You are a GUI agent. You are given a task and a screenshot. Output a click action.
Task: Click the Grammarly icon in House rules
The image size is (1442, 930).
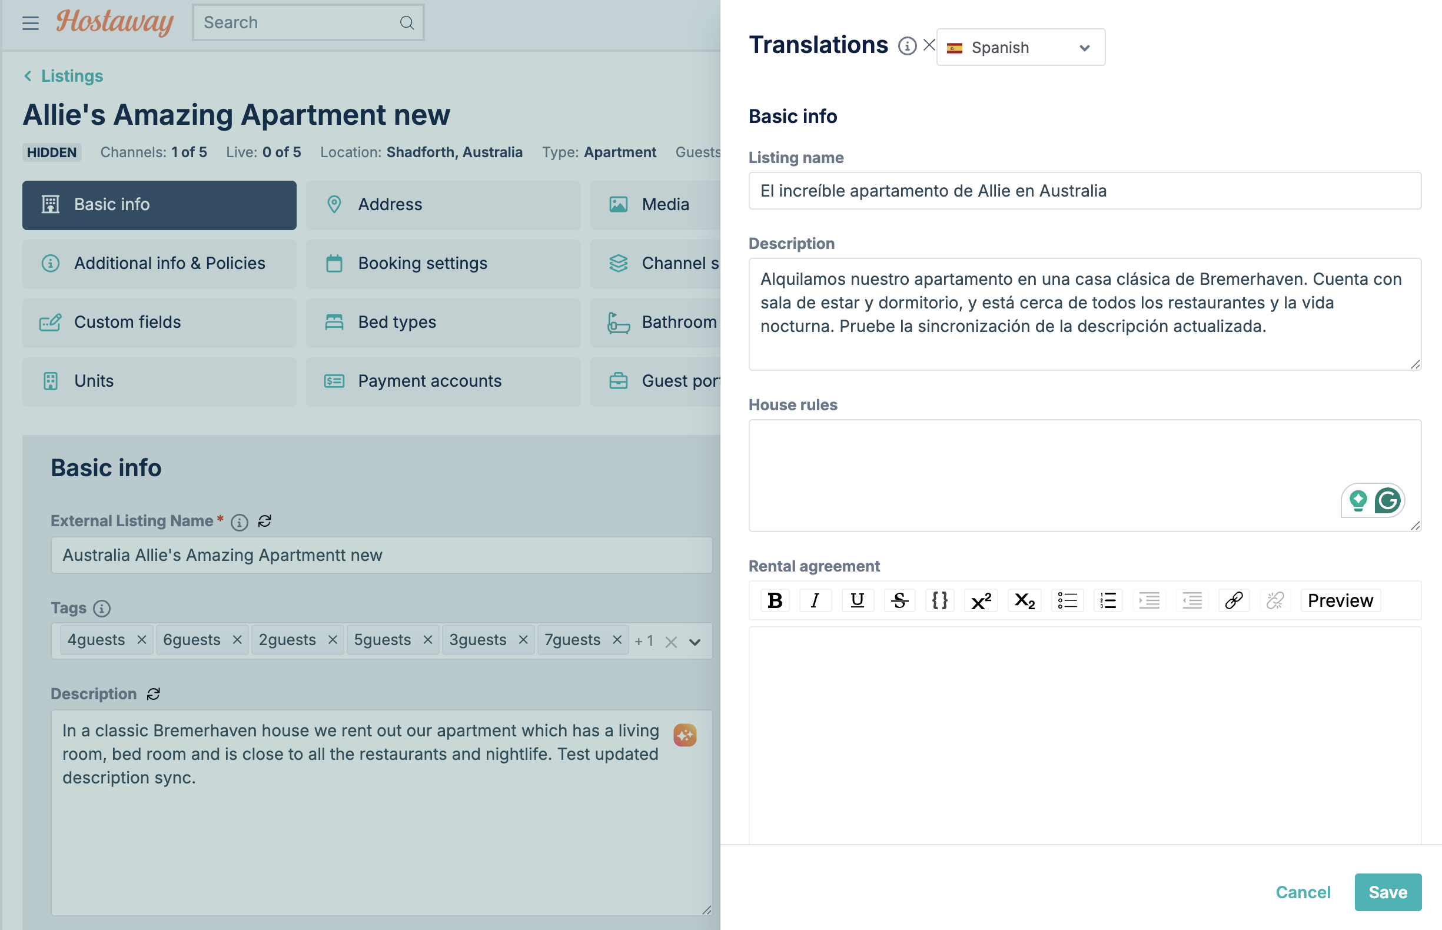click(1387, 501)
